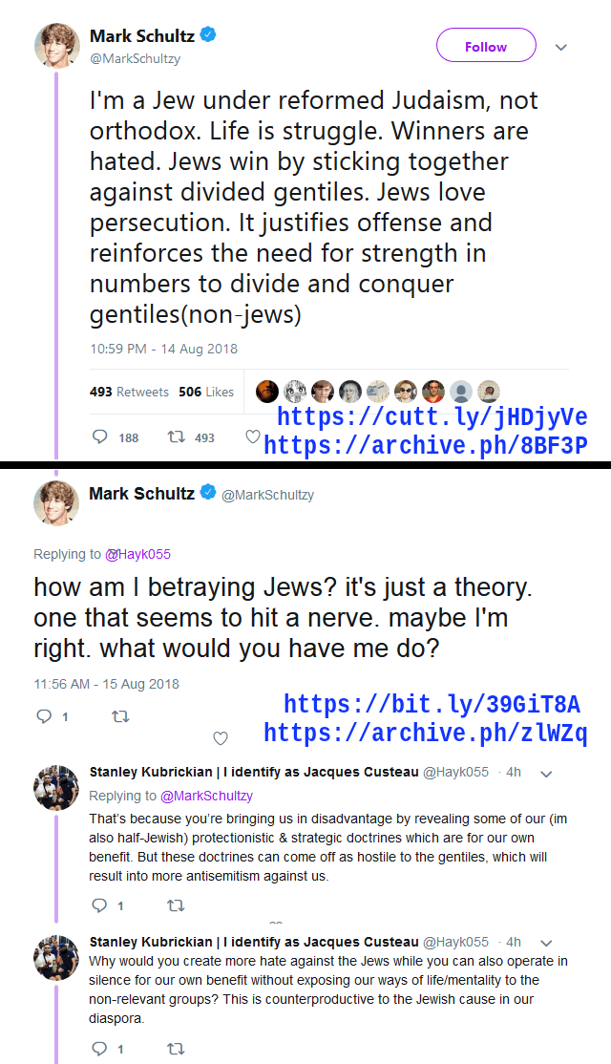Click the reply icon with 188 replies

(99, 436)
